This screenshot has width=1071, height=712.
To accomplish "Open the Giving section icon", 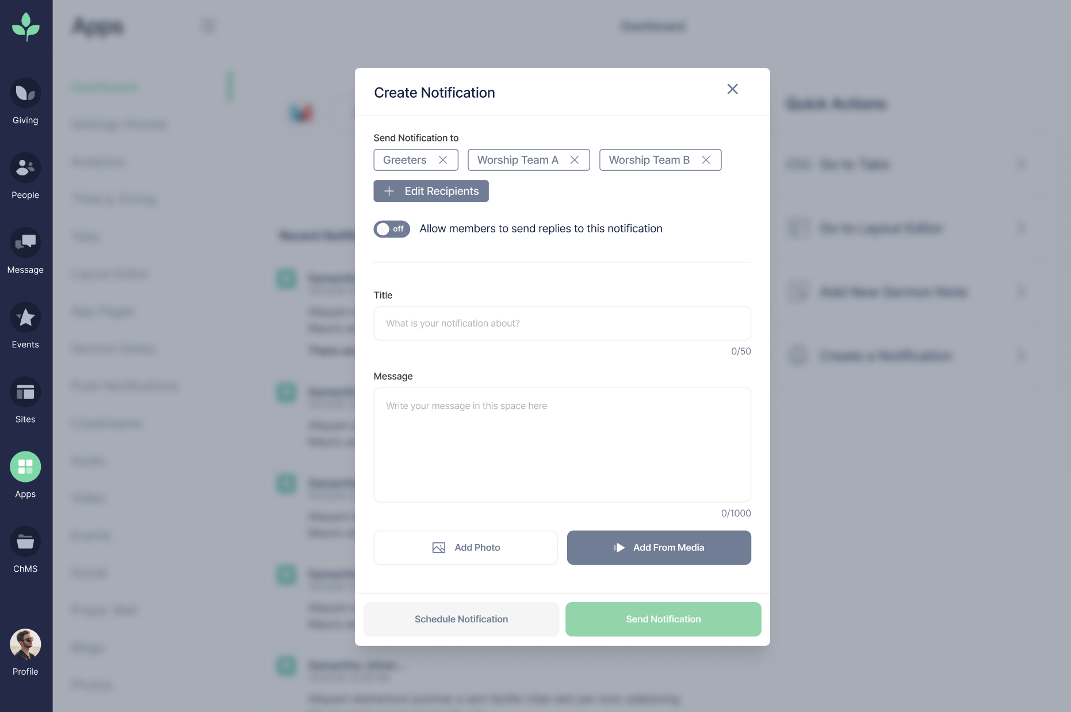I will tap(25, 93).
